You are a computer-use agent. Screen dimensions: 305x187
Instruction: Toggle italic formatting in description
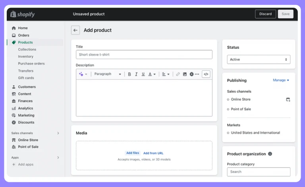pyautogui.click(x=136, y=74)
